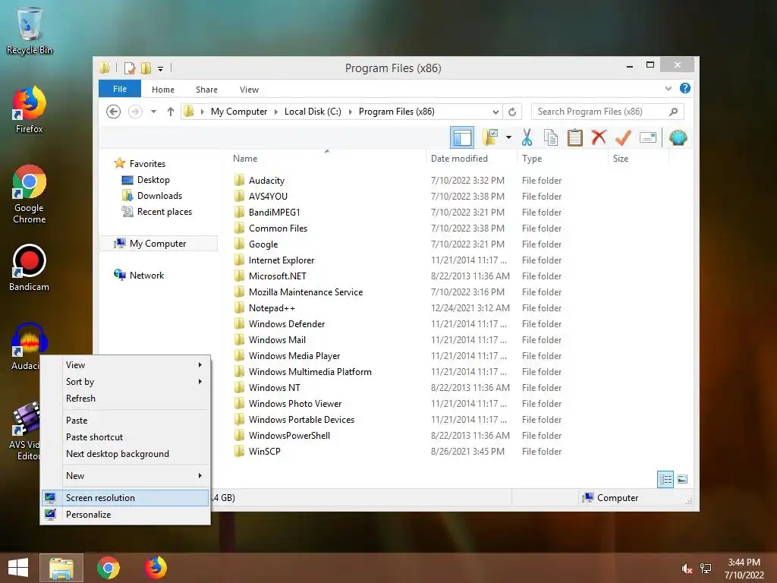Toggle the navigation pane layout button
This screenshot has height=583, width=777.
click(x=462, y=137)
